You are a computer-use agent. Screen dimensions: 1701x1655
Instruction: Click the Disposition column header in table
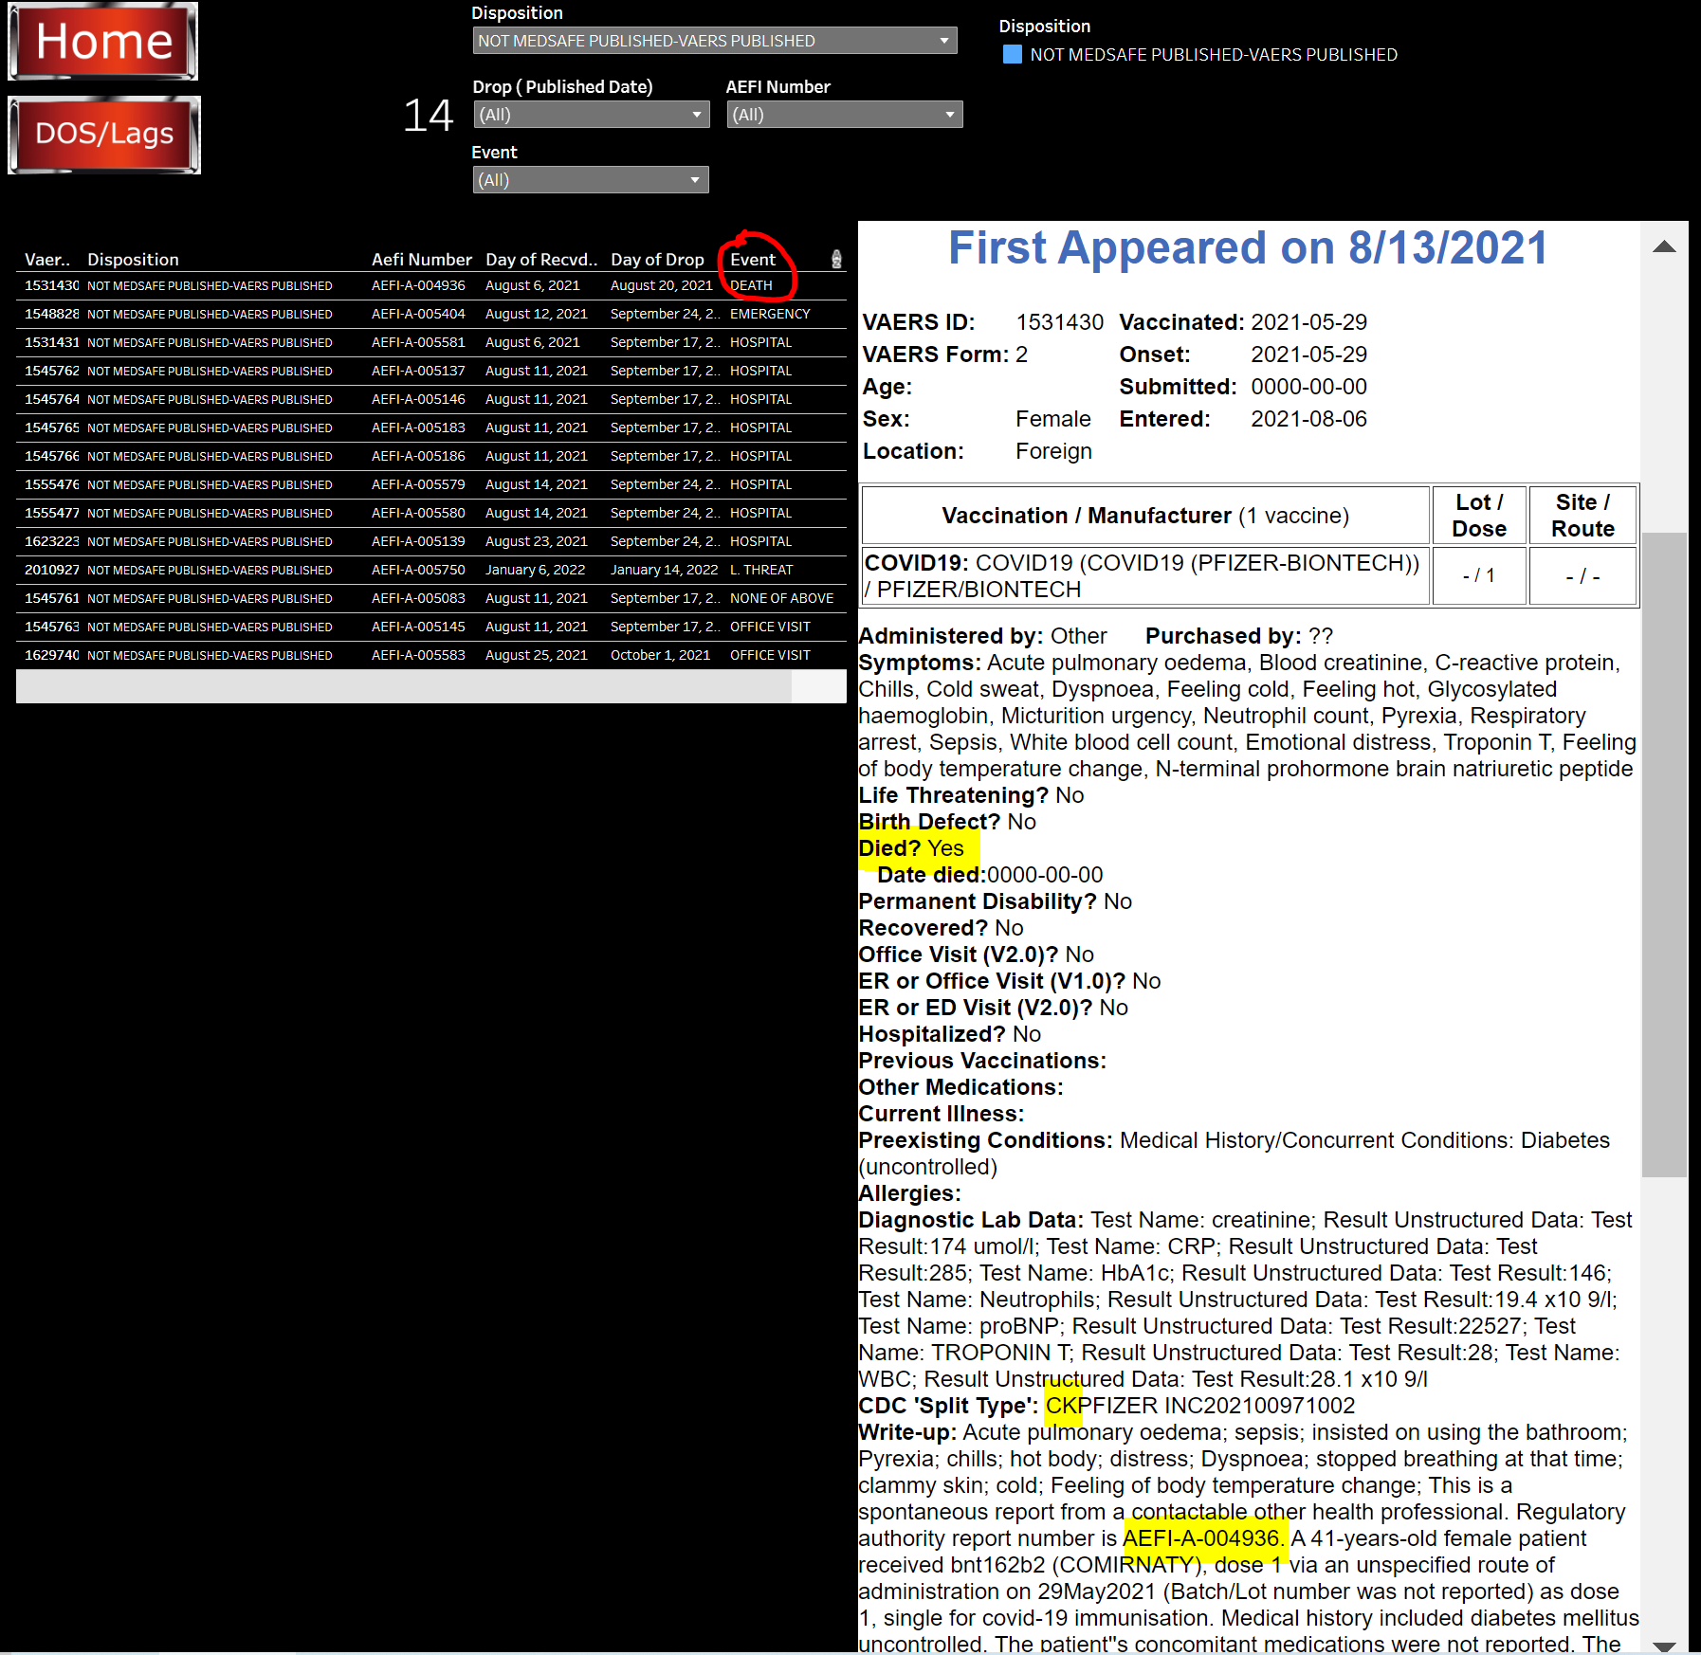133,260
